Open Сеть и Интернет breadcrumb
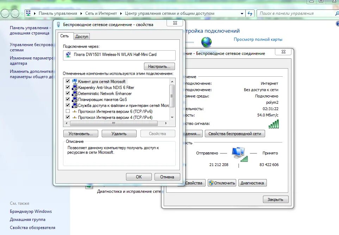 click(101, 13)
